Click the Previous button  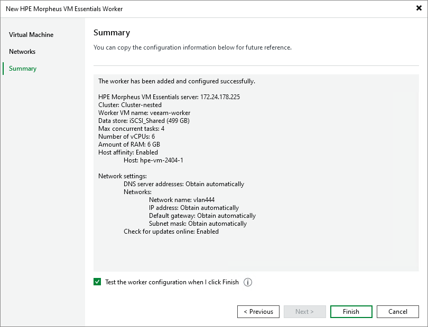click(258, 312)
